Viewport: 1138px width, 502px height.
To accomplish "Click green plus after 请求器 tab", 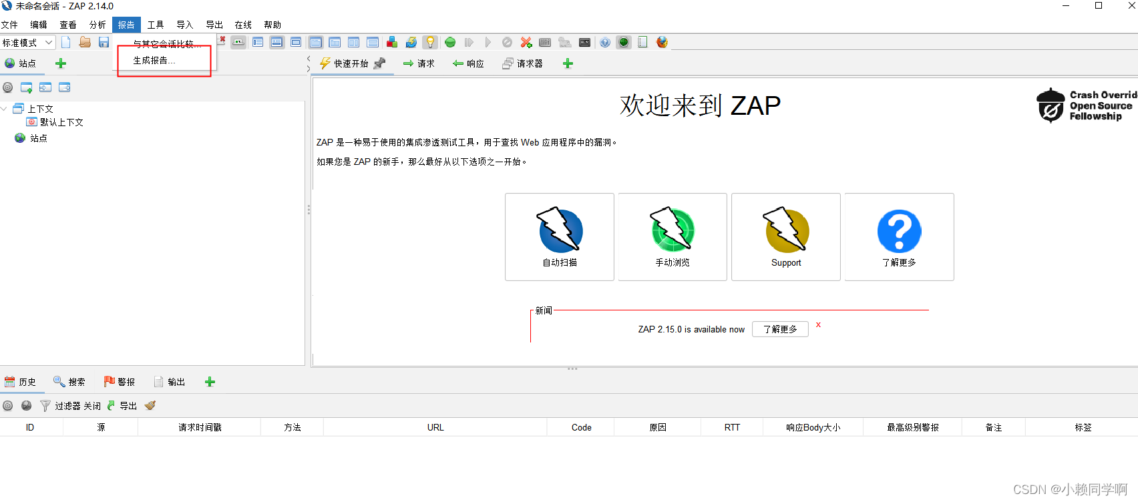I will coord(568,63).
